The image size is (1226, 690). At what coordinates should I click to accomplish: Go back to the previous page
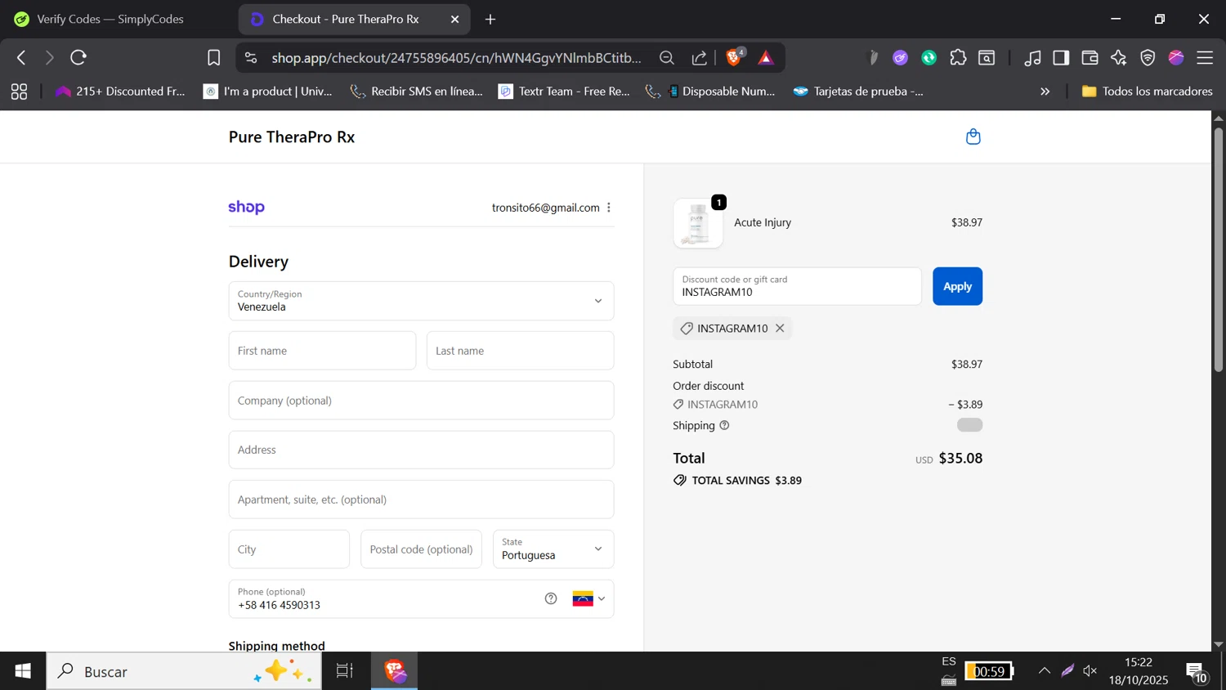click(x=21, y=58)
